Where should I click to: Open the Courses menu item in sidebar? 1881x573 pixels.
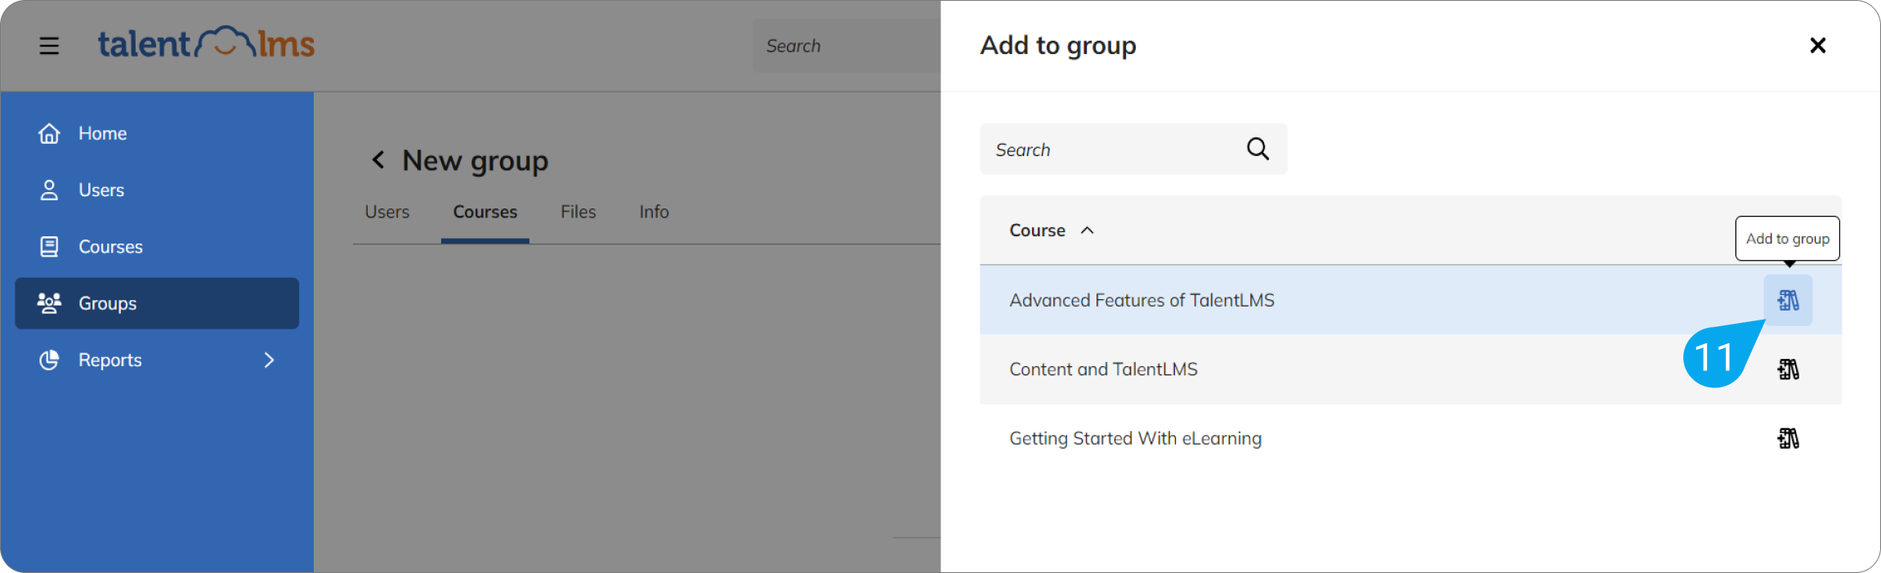[x=157, y=247]
